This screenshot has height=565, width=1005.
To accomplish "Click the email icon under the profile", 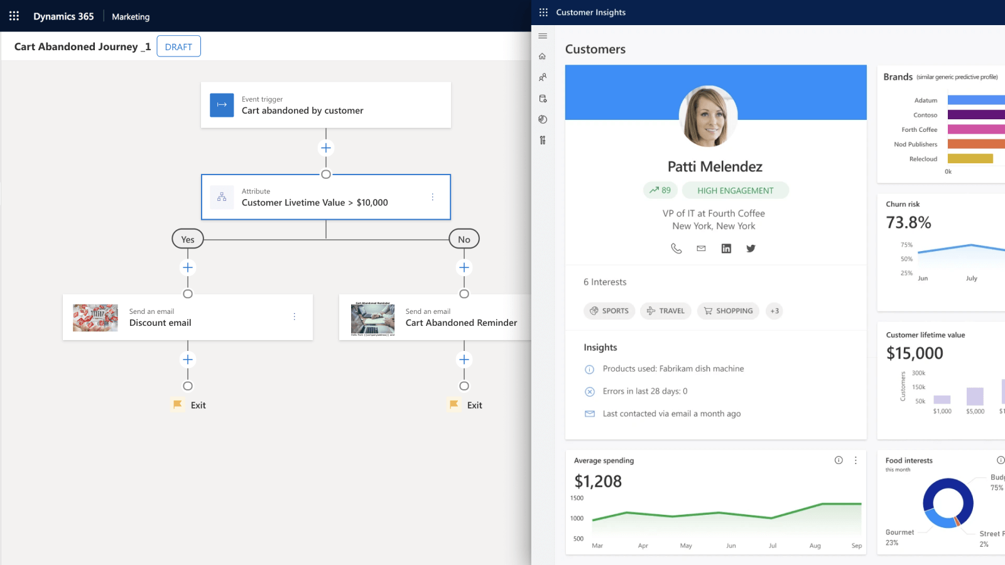I will tap(701, 249).
